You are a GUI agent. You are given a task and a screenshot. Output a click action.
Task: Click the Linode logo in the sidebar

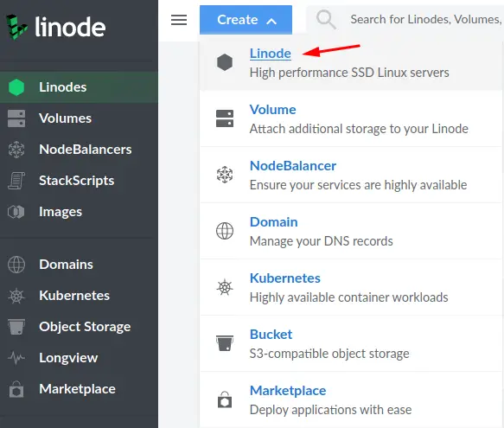coord(55,27)
